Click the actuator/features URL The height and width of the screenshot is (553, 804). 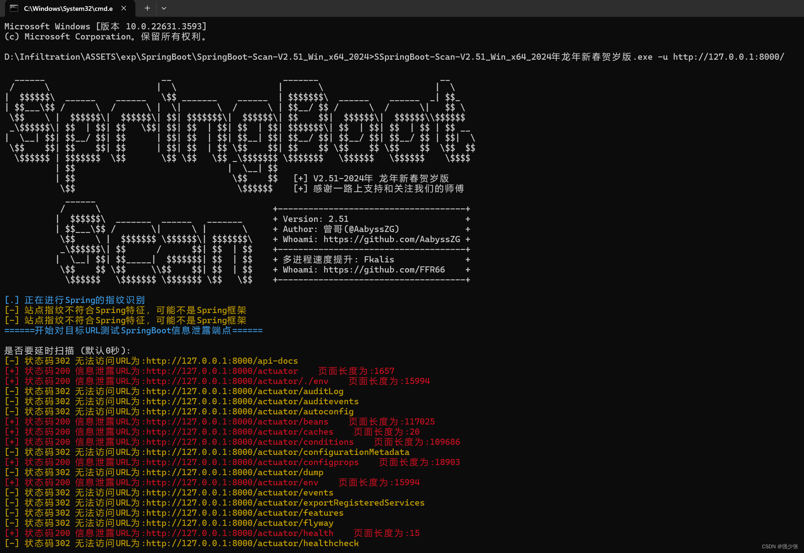tap(245, 513)
